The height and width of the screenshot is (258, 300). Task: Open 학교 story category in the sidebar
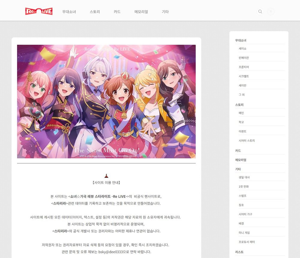[x=241, y=122]
